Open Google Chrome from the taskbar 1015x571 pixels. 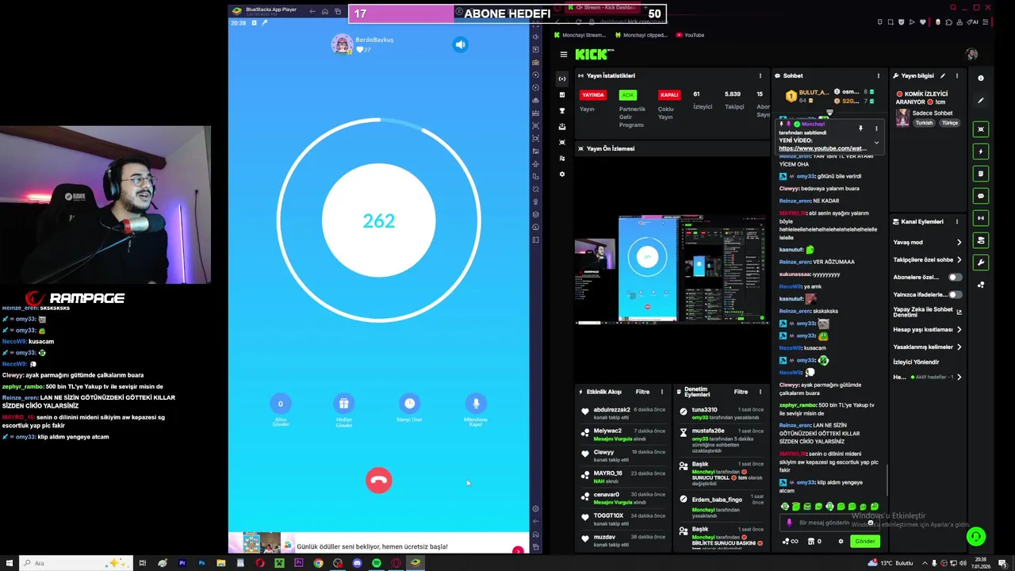coord(318,563)
